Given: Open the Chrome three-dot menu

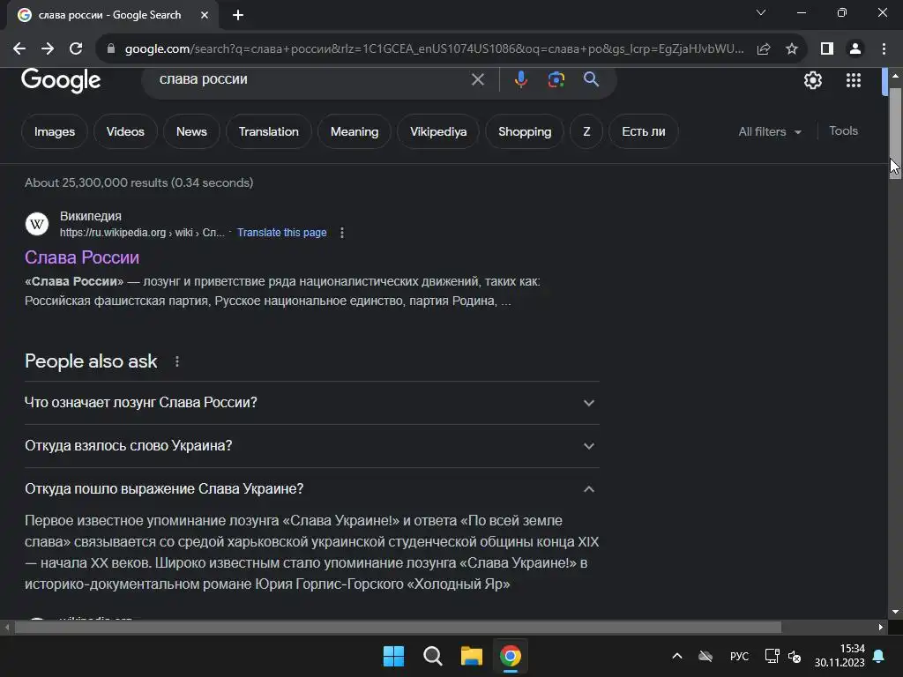Looking at the screenshot, I should pos(884,49).
